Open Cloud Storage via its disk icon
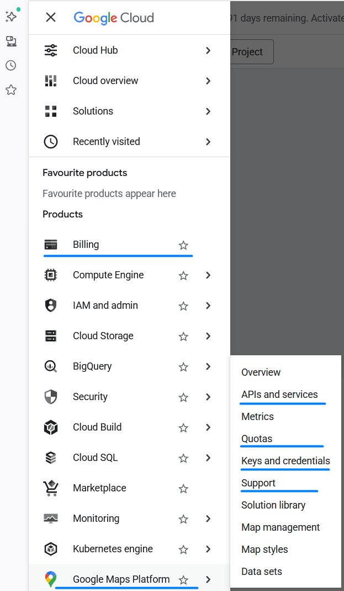Image resolution: width=344 pixels, height=591 pixels. click(50, 336)
